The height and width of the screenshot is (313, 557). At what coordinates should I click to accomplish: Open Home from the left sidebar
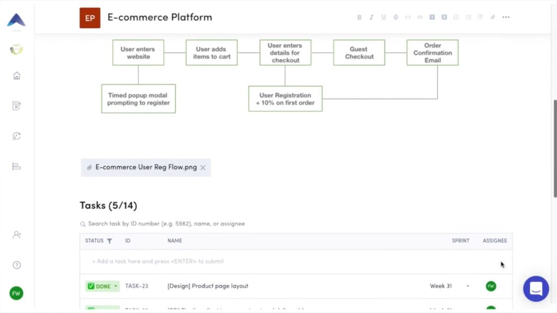coord(16,76)
